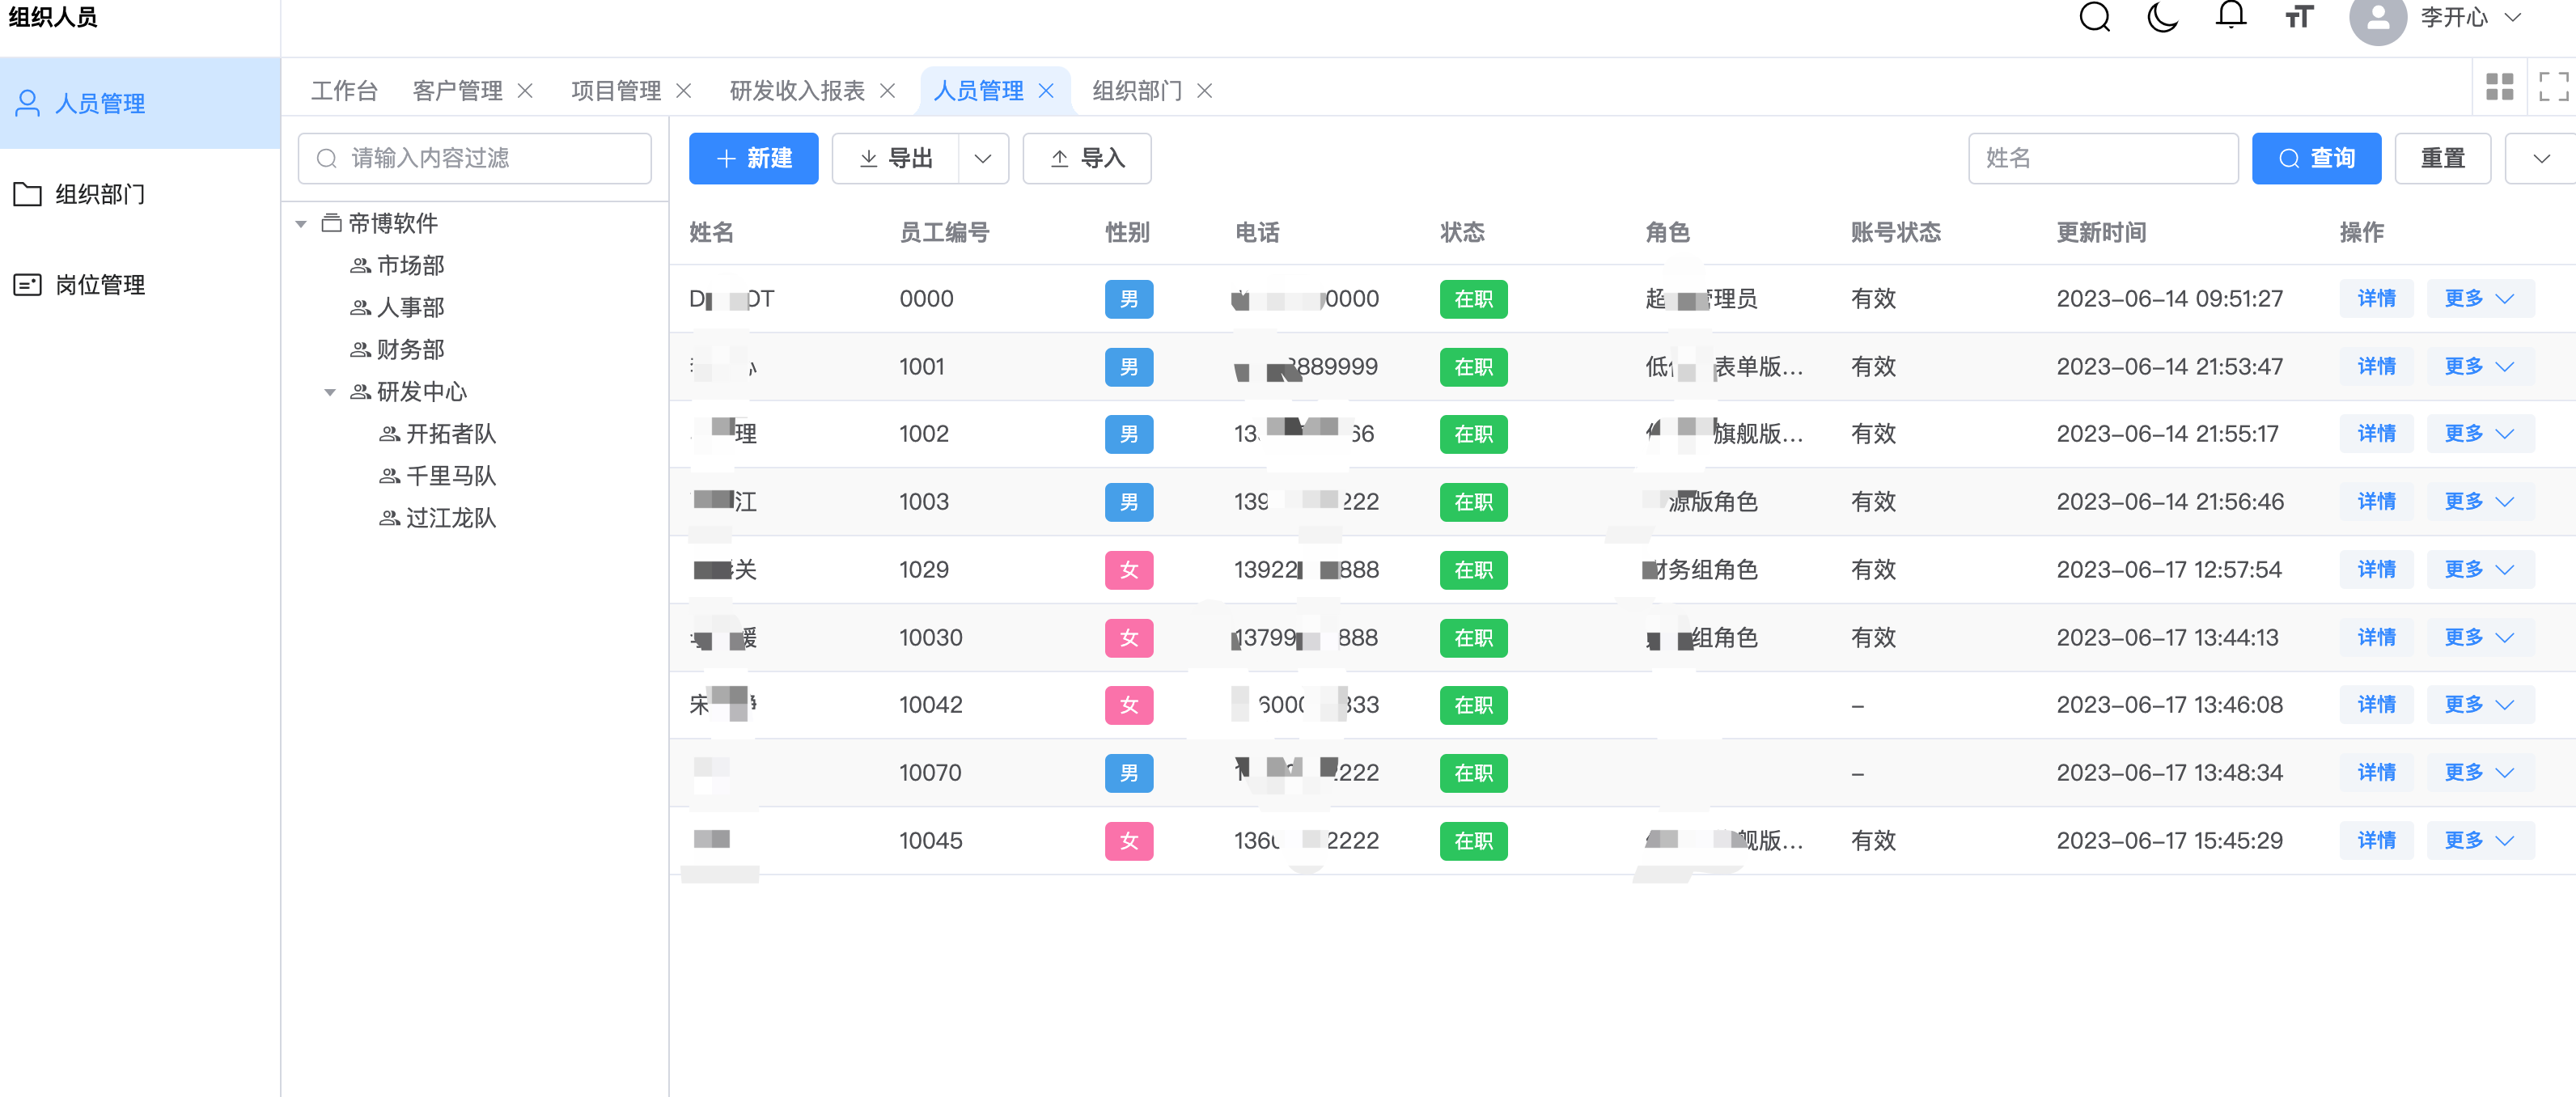
Task: Close the 客户管理 tab
Action: tap(525, 91)
